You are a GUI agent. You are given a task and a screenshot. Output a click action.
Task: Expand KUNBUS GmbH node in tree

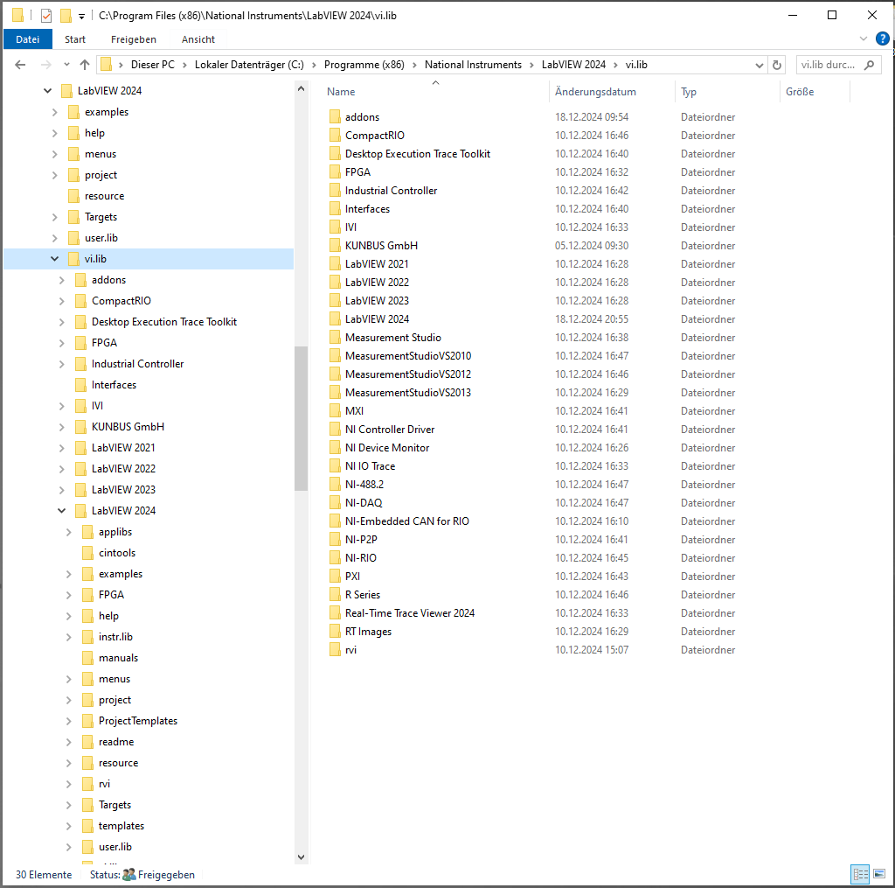(x=62, y=427)
